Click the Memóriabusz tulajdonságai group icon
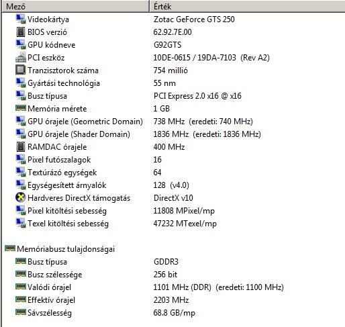Image resolution: width=345 pixels, height=327 pixels. (x=10, y=248)
